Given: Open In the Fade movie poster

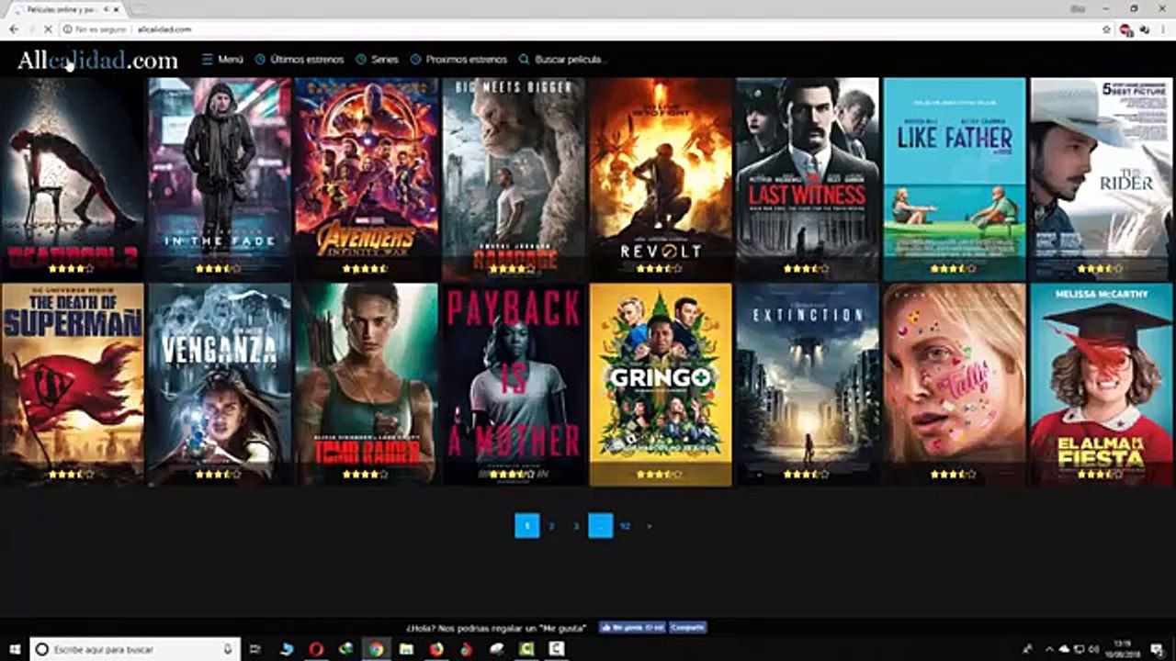Looking at the screenshot, I should click(x=220, y=179).
